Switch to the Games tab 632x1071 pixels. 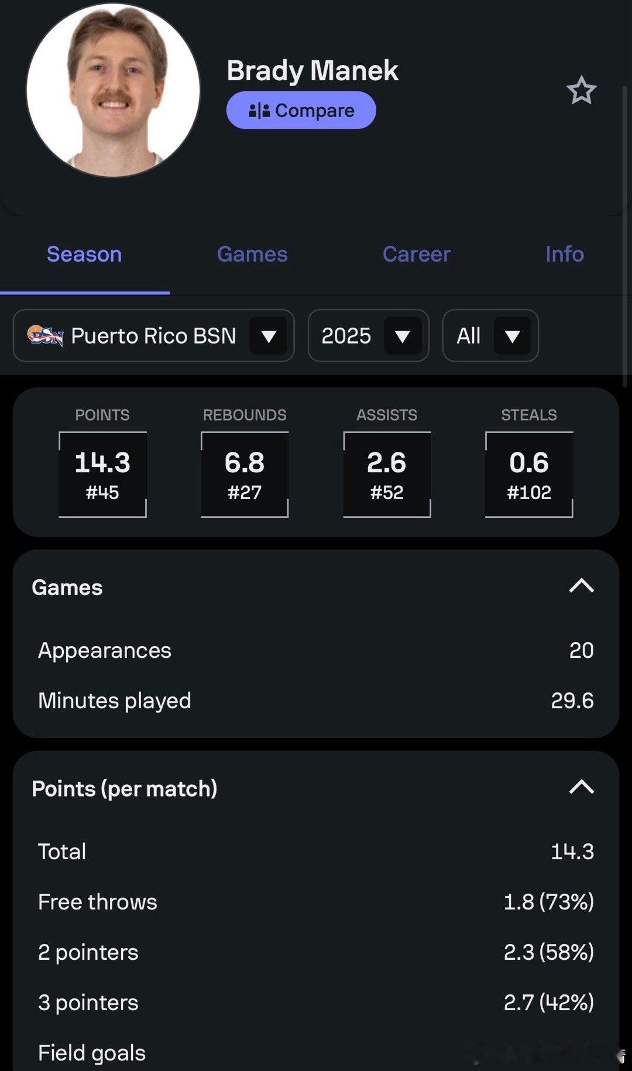(252, 254)
